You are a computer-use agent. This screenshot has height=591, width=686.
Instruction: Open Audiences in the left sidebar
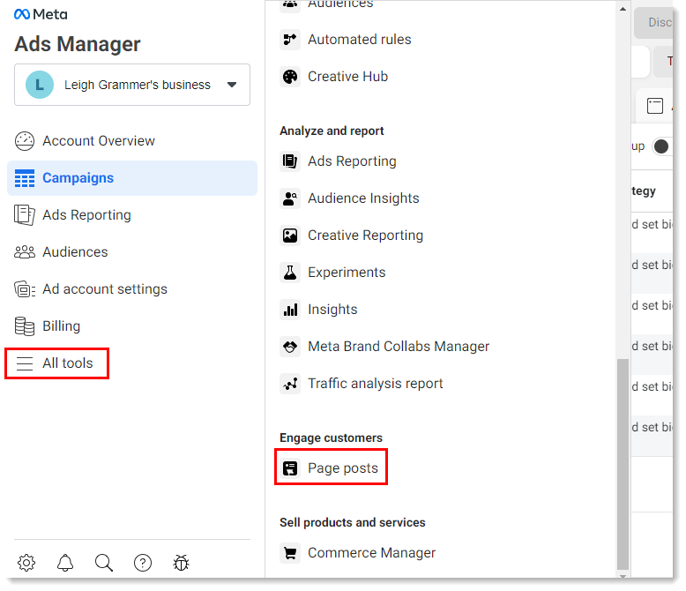point(75,252)
